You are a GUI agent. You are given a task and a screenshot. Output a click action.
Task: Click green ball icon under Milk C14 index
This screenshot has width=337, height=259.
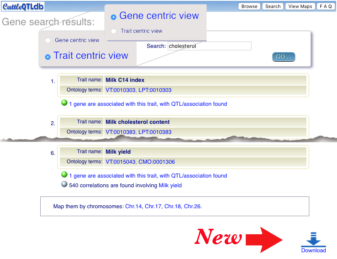(x=64, y=103)
